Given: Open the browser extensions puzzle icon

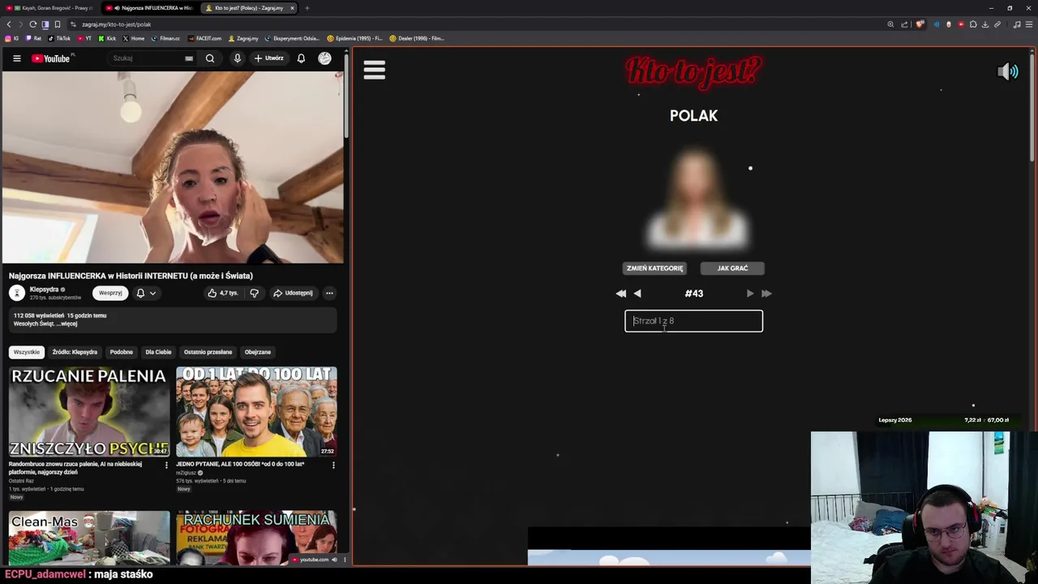Looking at the screenshot, I should (973, 24).
